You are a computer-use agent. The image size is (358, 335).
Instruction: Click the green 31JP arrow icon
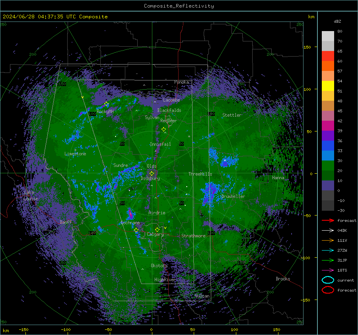(328, 260)
